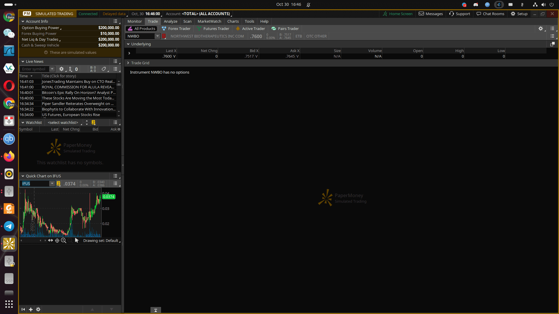Open the NWBO symbol dropdown arrow

click(x=158, y=36)
